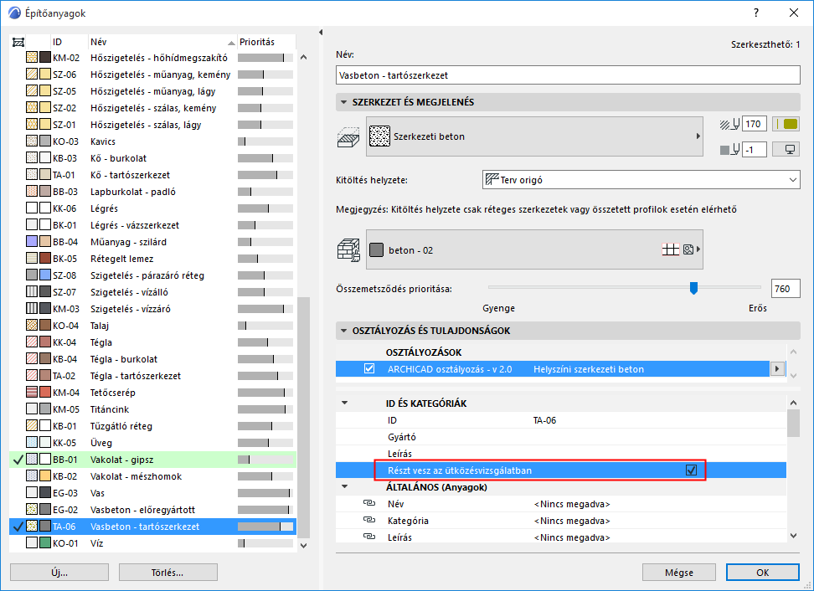Click the checkmark beside Vakolat - gipsz
This screenshot has height=591, width=814.
18,460
